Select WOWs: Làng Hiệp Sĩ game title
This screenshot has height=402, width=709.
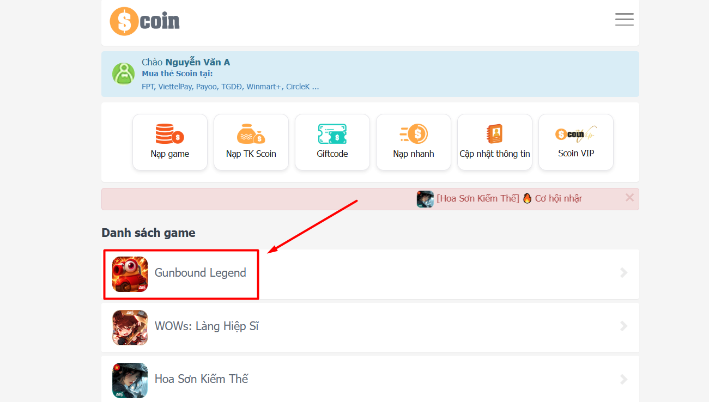(207, 326)
